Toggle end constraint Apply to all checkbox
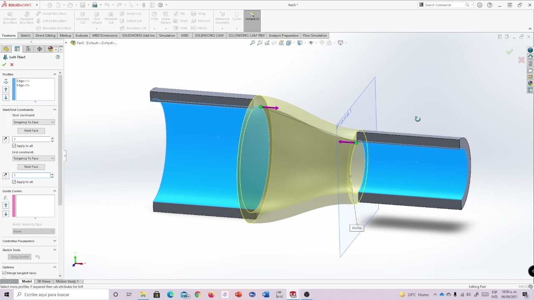This screenshot has width=534, height=300. [x=14, y=182]
